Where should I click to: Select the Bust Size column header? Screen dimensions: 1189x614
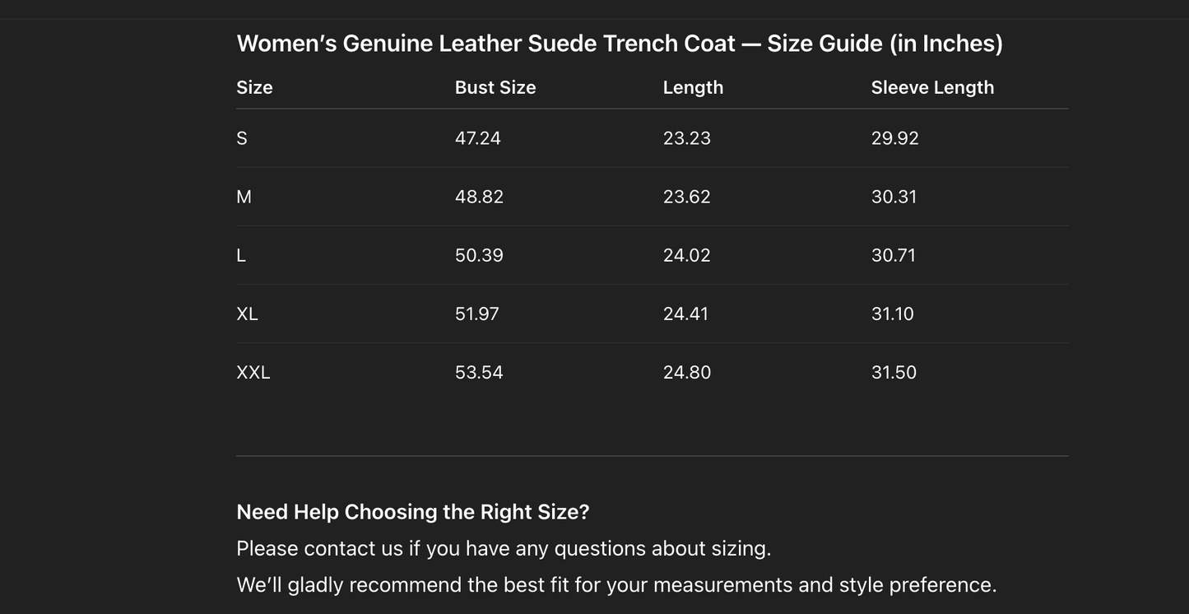pyautogui.click(x=495, y=87)
